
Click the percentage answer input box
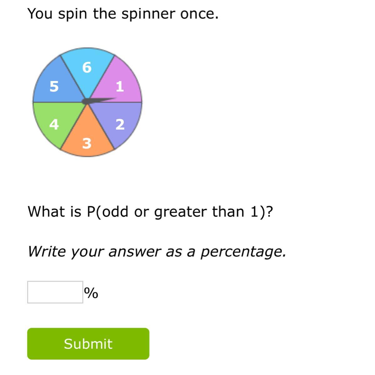[x=55, y=292]
